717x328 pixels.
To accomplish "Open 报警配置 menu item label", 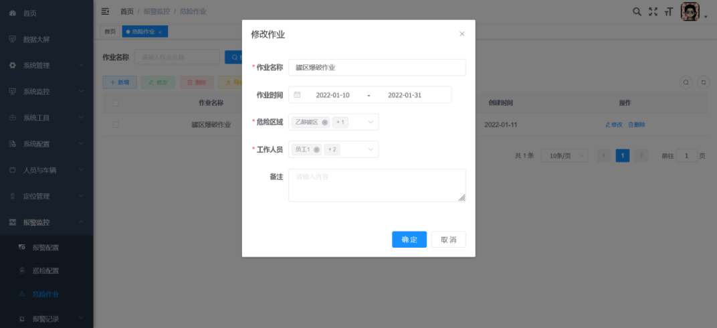I will 45,248.
